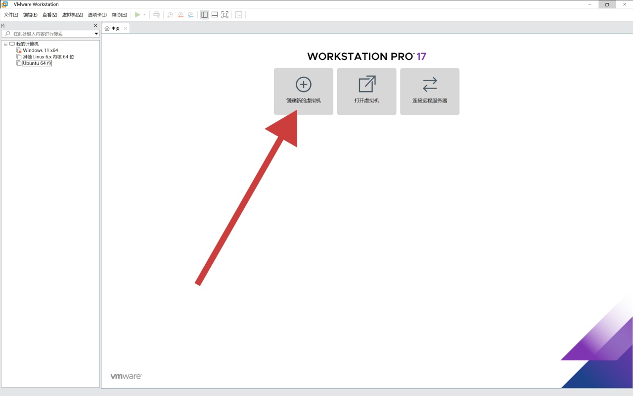633x396 pixels.
Task: Click the take snapshot clock icon
Action: tap(170, 15)
